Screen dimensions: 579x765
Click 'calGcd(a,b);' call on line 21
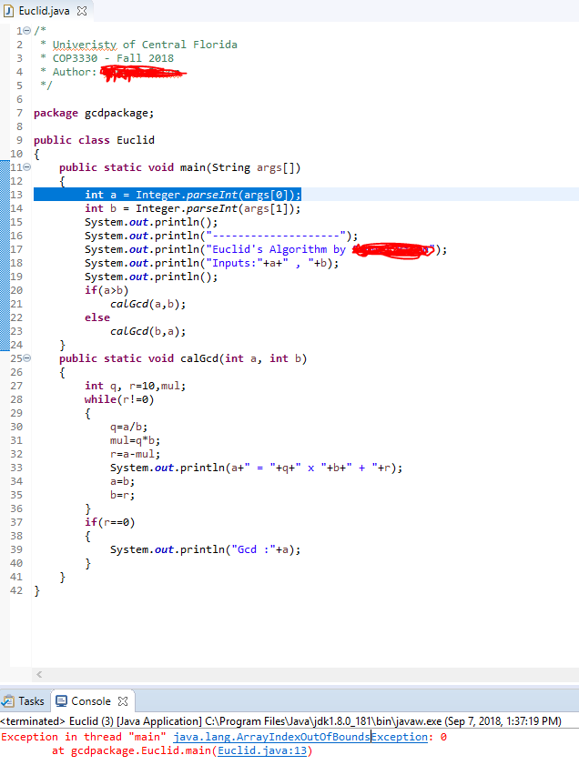[x=147, y=304]
